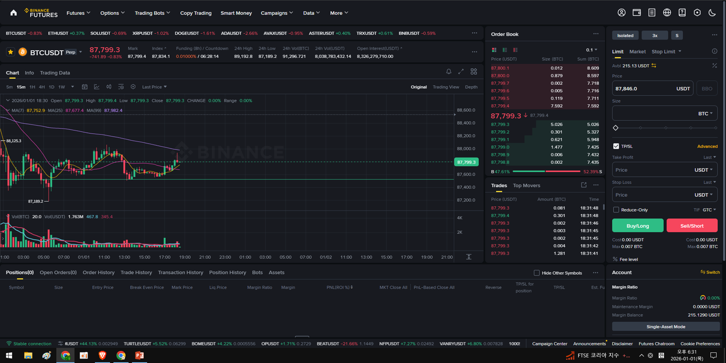
Task: Toggle BTCUSDT favorite star
Action: click(11, 52)
